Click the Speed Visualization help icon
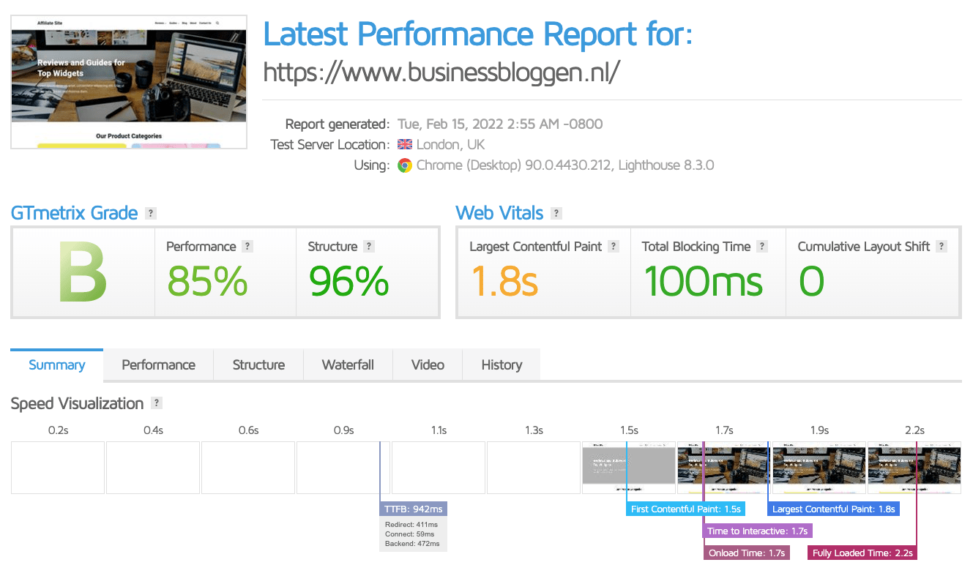This screenshot has width=973, height=576. tap(156, 403)
